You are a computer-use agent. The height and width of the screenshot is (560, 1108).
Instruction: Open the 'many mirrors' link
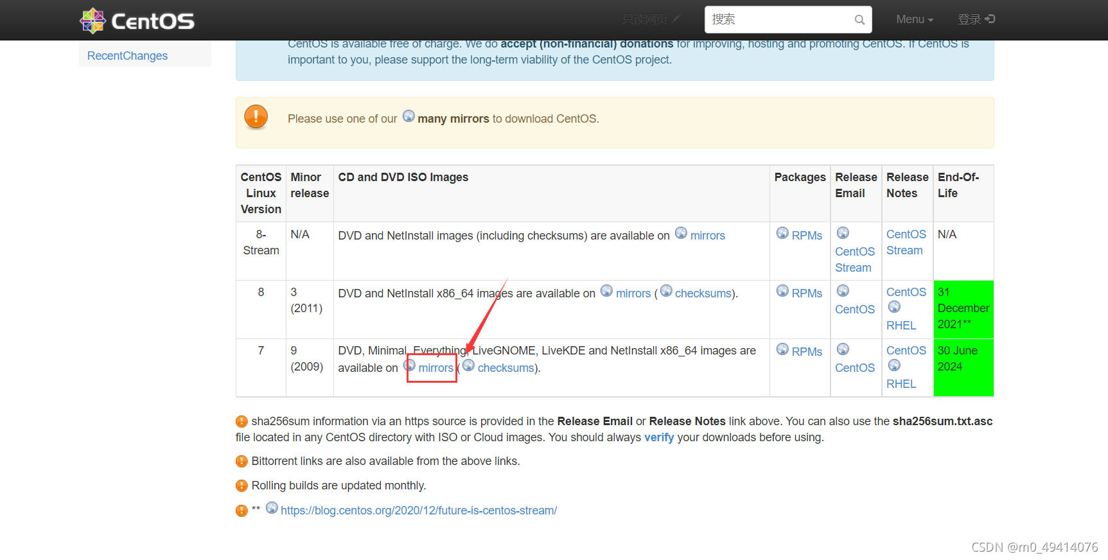[453, 119]
